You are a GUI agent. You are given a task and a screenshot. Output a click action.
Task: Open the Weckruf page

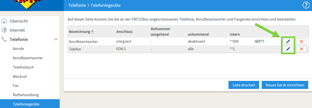click(20, 76)
